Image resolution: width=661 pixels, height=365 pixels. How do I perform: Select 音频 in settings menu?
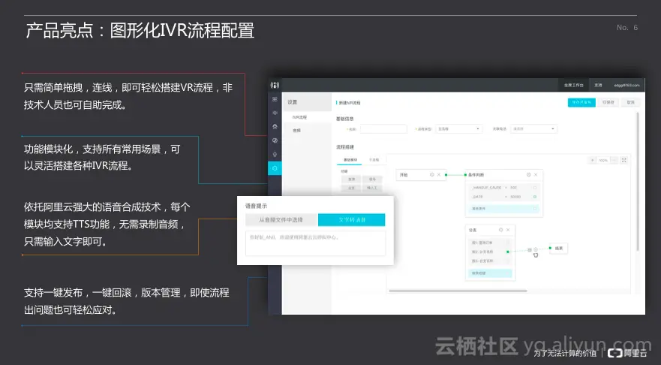click(297, 131)
